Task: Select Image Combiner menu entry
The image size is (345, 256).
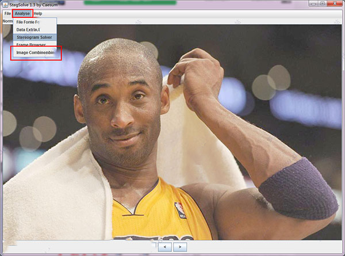Action: tap(34, 52)
